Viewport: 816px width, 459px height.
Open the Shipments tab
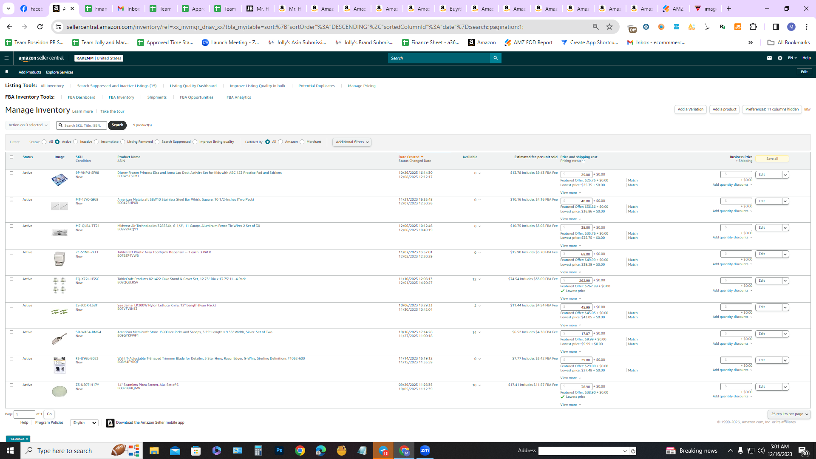[157, 97]
